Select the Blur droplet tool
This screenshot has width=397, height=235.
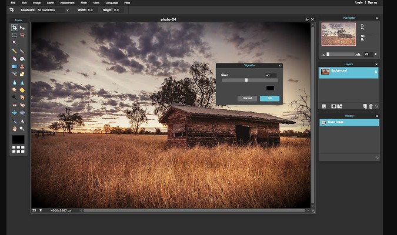click(15, 82)
